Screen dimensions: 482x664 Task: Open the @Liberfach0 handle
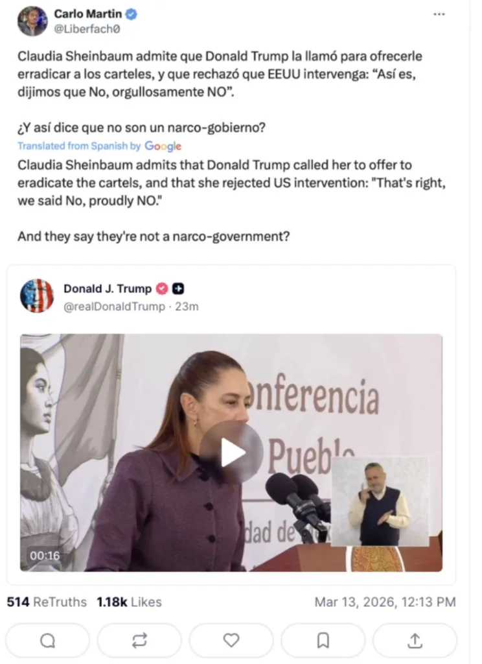click(x=87, y=29)
